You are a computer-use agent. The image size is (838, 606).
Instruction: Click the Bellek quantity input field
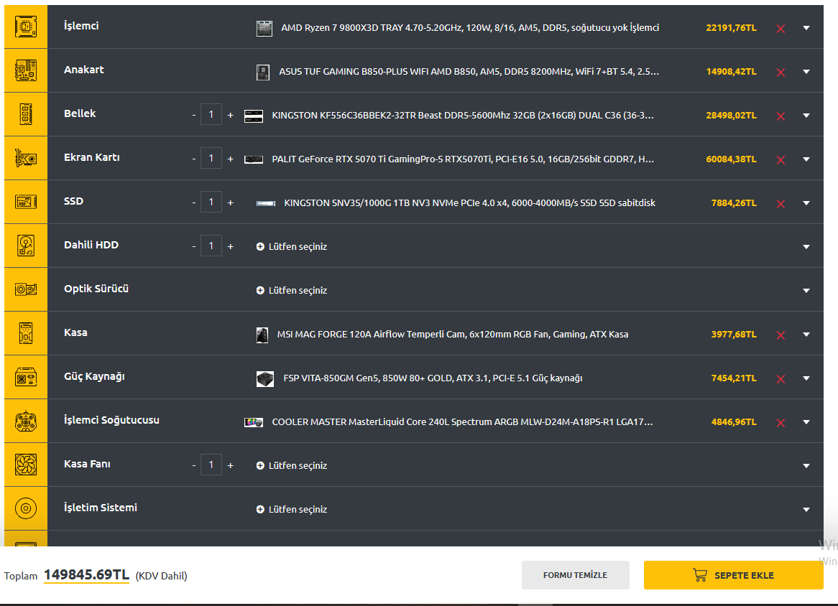(x=211, y=114)
